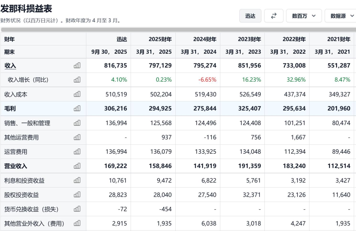Open chart icon for 利息和投资收益 row
The height and width of the screenshot is (231, 356).
coord(77,180)
